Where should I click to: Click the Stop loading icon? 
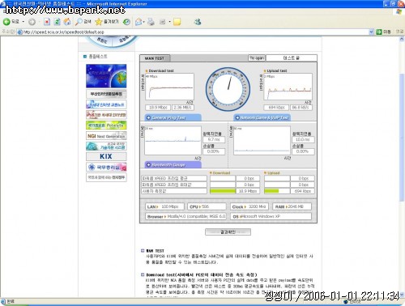coord(47,22)
